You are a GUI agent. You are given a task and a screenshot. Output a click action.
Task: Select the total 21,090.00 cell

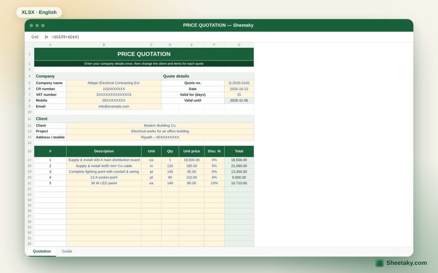pos(239,166)
